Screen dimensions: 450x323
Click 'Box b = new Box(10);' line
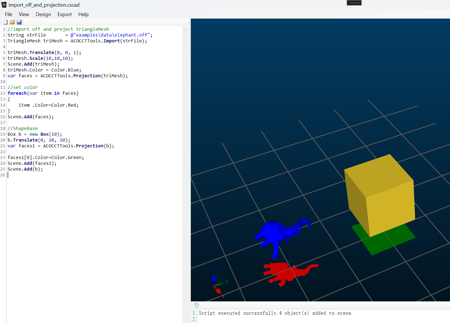[x=35, y=134]
